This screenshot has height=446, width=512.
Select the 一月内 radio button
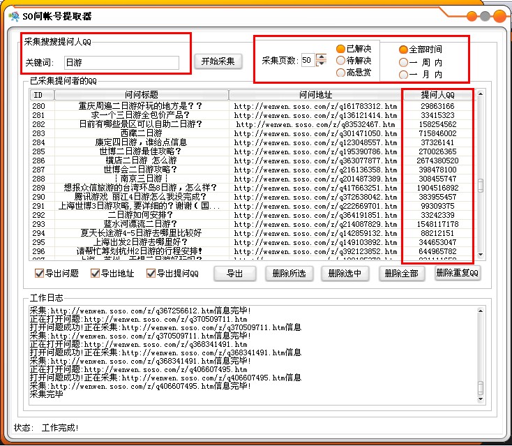(x=404, y=75)
